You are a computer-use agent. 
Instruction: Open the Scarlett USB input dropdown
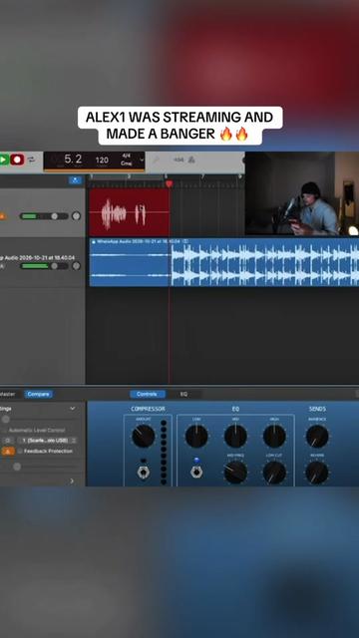click(x=47, y=441)
